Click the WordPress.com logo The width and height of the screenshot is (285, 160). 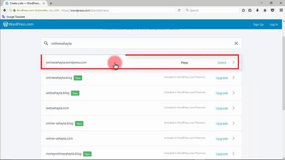18,24
